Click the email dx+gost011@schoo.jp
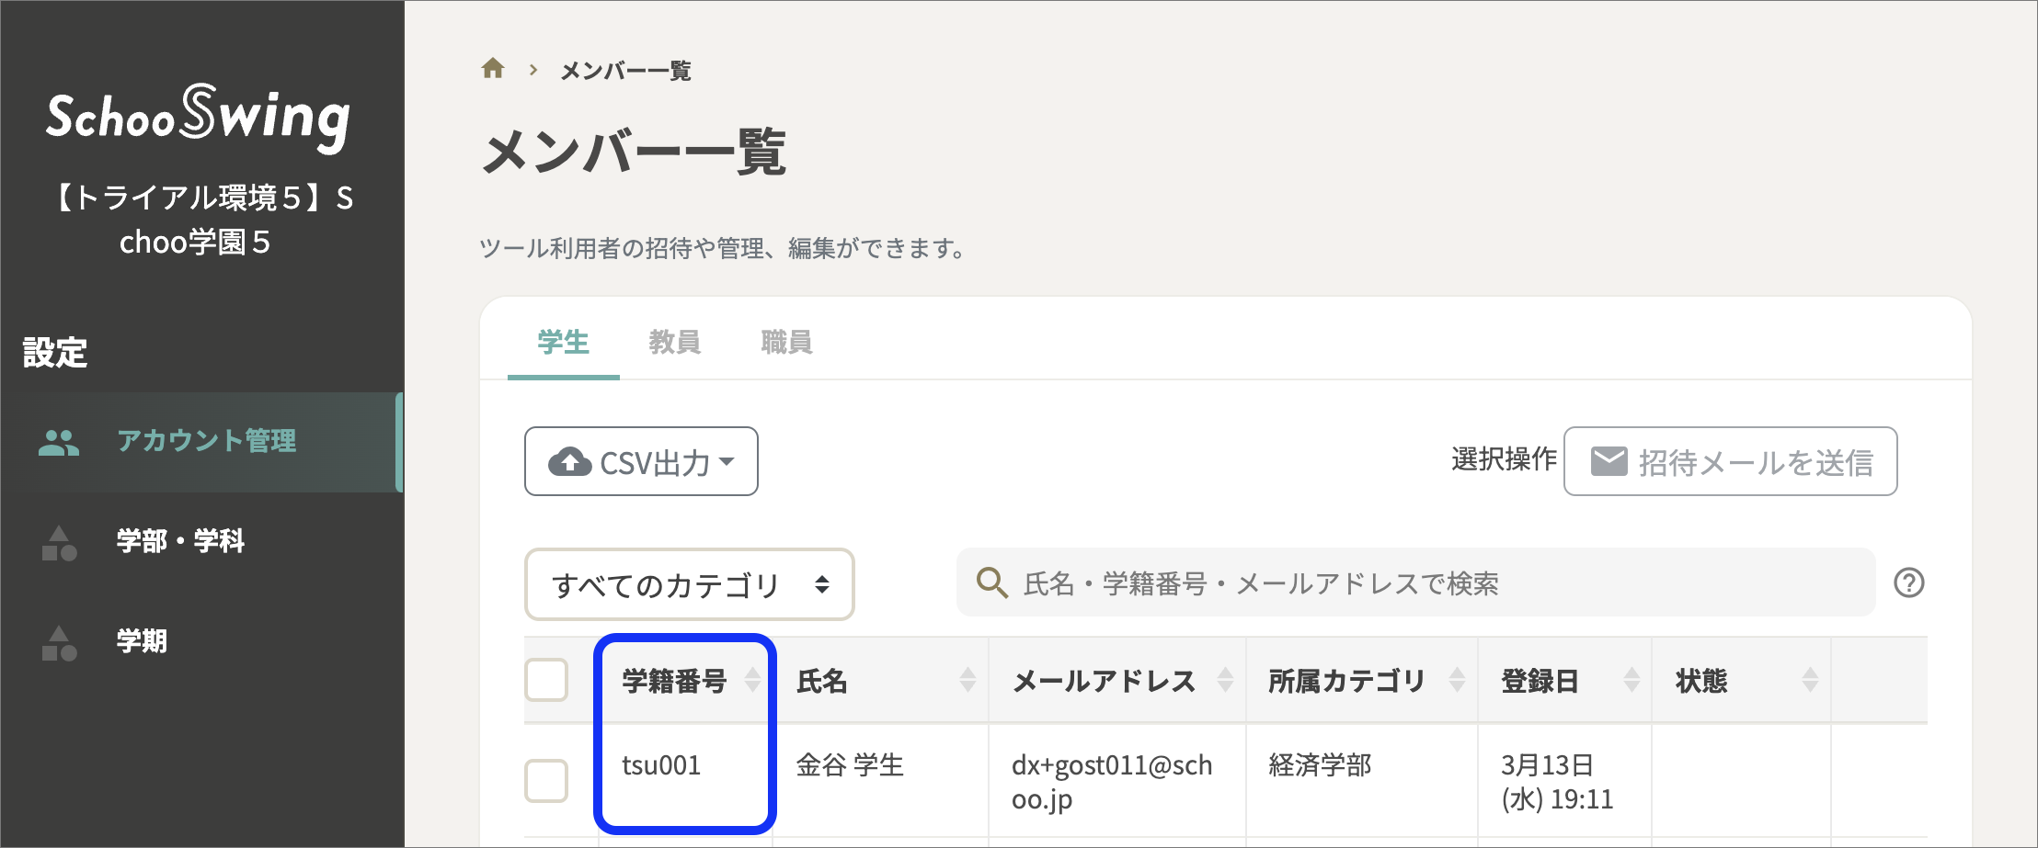Image resolution: width=2038 pixels, height=848 pixels. click(1112, 782)
